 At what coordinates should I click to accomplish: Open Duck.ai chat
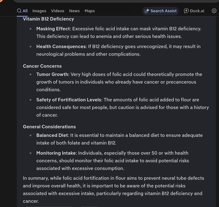click(x=194, y=11)
